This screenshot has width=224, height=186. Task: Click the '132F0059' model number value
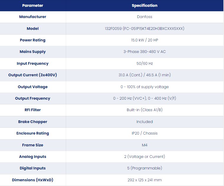113,28
